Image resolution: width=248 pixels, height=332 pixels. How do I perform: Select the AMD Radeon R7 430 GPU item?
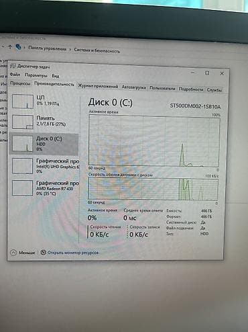[x=45, y=188]
